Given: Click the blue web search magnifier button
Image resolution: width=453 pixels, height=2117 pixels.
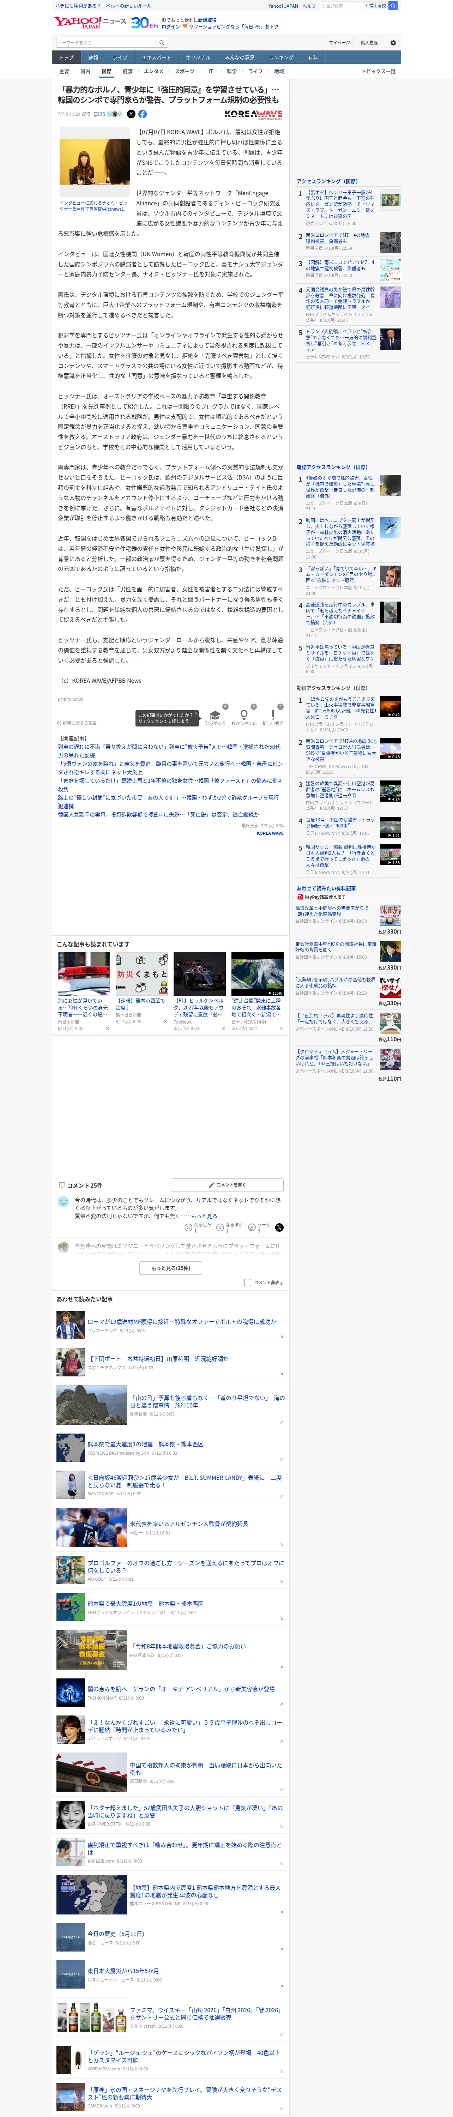Looking at the screenshot, I should click(393, 6).
